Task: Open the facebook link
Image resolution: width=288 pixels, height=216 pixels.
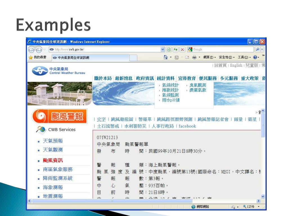Action: tap(187, 126)
